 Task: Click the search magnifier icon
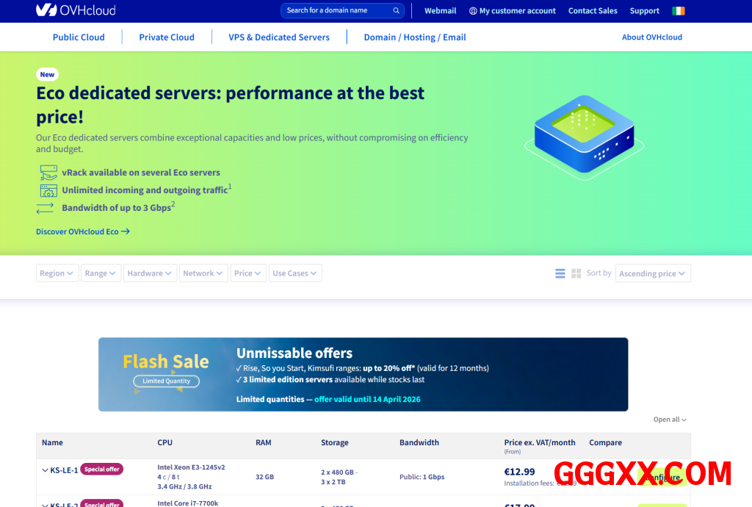click(x=397, y=11)
